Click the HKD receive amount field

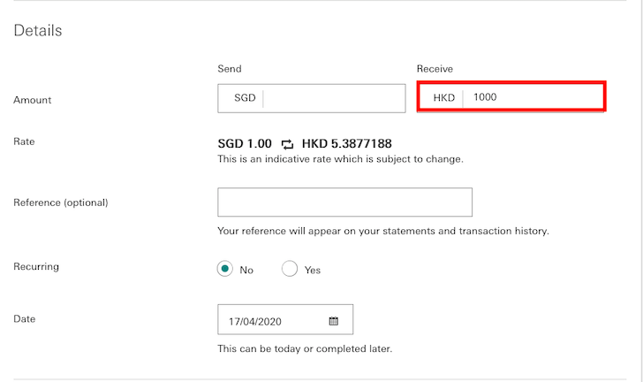(511, 96)
